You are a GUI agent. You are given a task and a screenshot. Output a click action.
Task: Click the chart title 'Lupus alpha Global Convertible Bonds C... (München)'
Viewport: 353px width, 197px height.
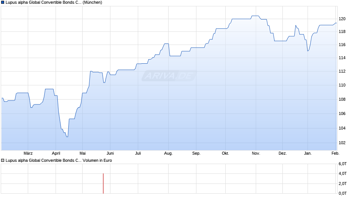pos(54,3)
